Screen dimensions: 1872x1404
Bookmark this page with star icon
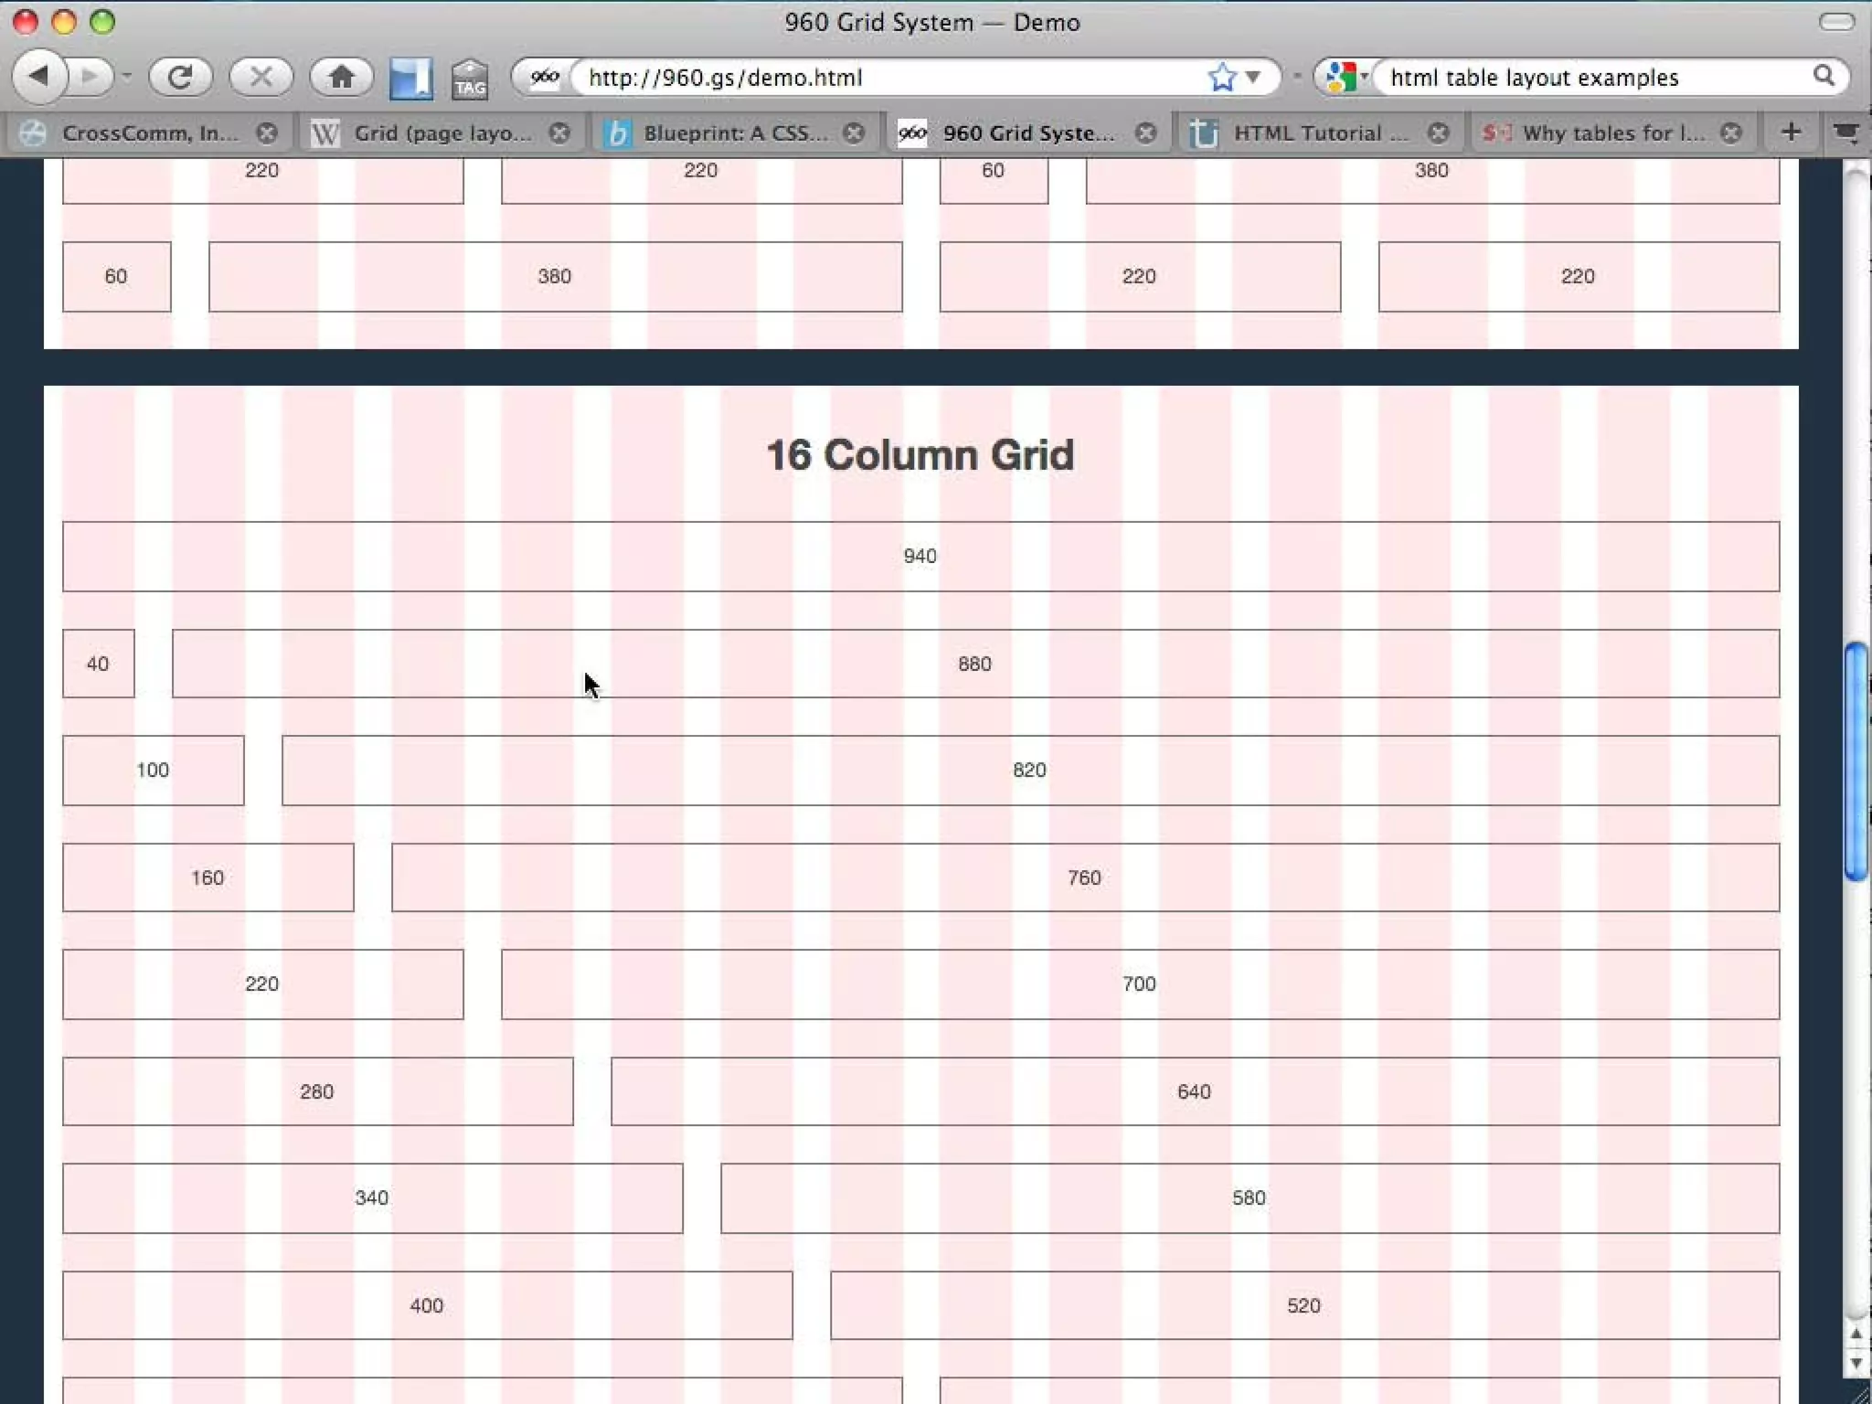[x=1222, y=78]
